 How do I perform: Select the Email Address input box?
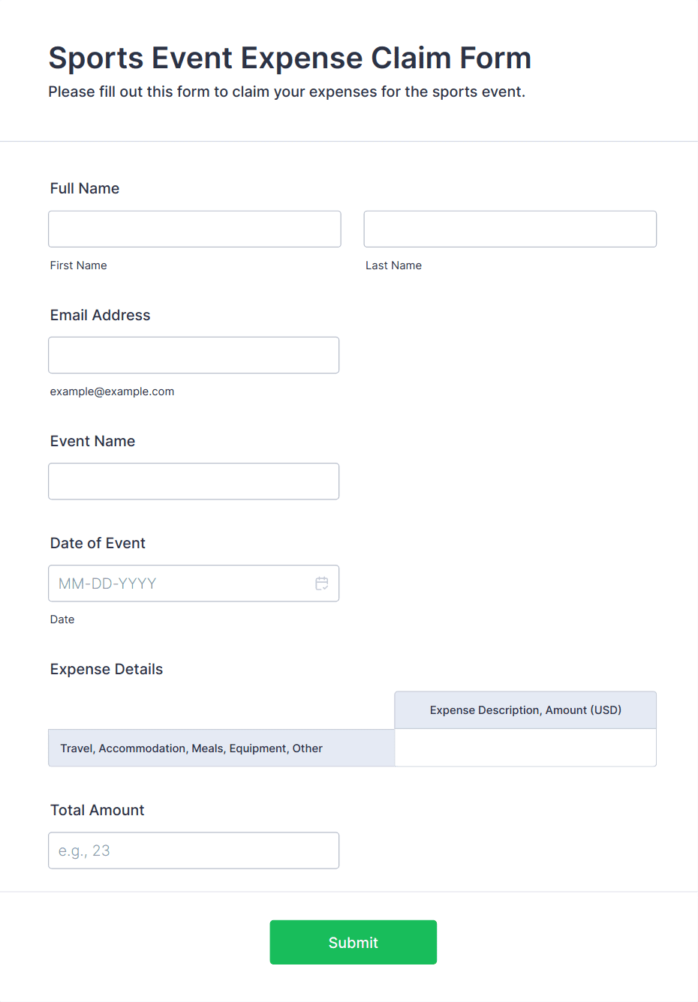point(194,355)
